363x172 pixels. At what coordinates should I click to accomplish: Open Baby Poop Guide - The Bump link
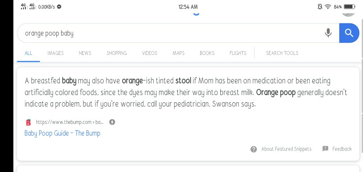pyautogui.click(x=62, y=133)
